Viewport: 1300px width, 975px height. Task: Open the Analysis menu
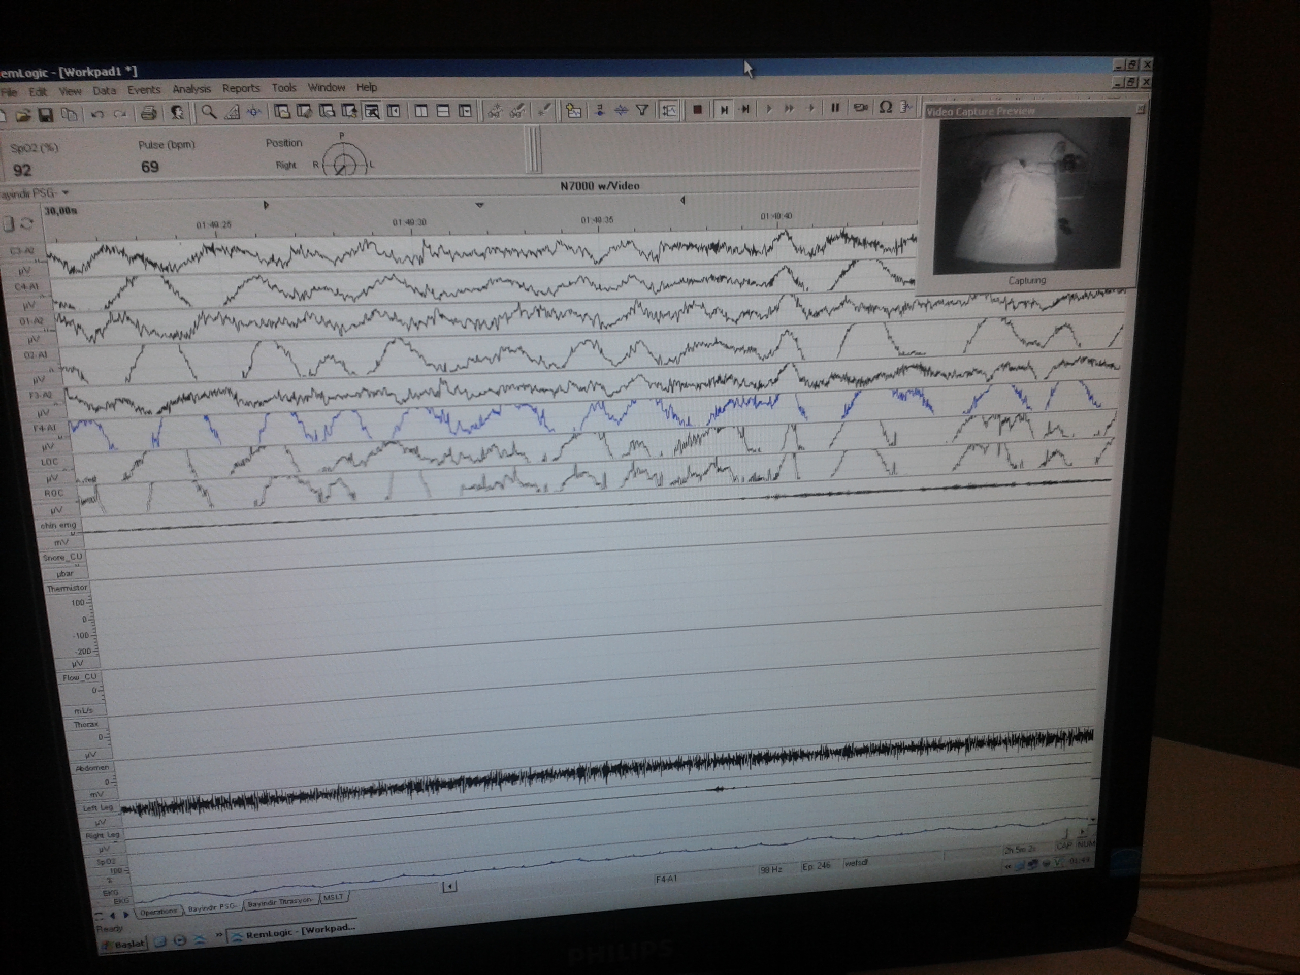coord(191,89)
